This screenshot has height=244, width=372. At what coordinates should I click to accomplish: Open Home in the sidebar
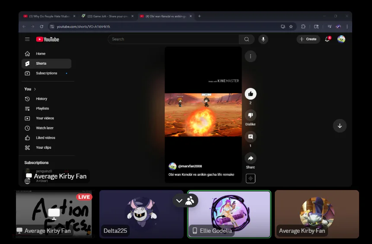pyautogui.click(x=47, y=54)
